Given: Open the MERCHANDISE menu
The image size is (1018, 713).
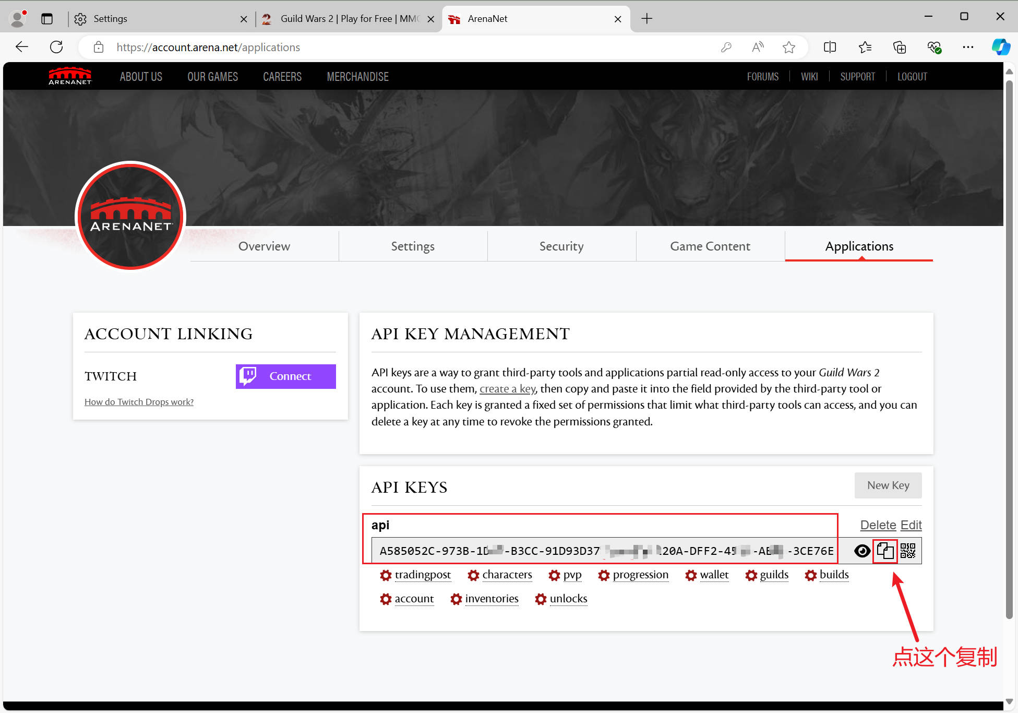Looking at the screenshot, I should click(x=357, y=77).
